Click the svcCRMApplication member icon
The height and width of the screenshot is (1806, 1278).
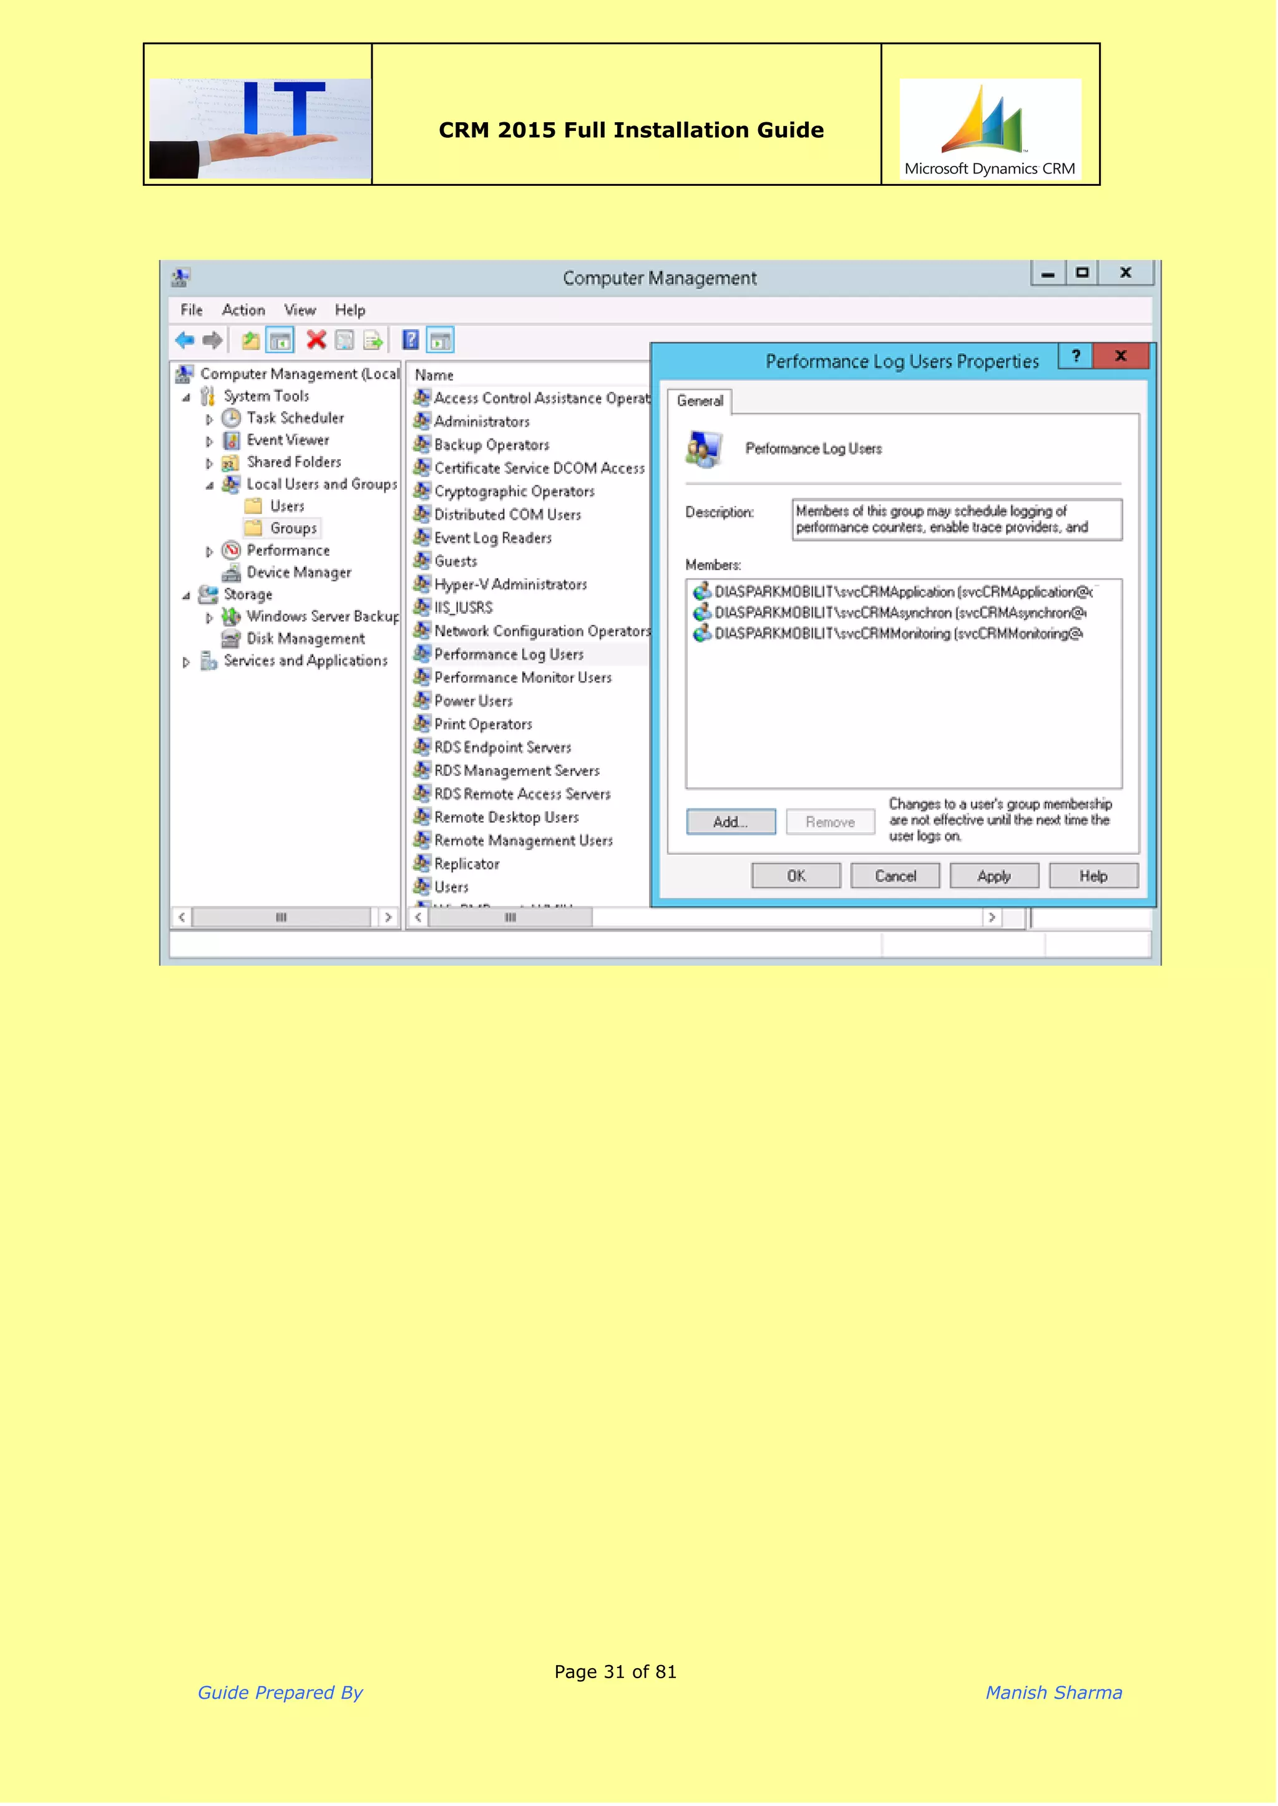(703, 592)
